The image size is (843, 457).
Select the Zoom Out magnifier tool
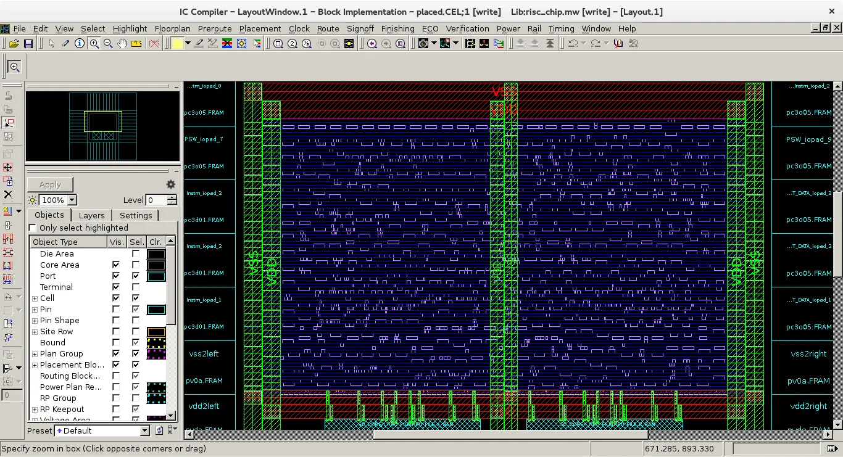(108, 43)
